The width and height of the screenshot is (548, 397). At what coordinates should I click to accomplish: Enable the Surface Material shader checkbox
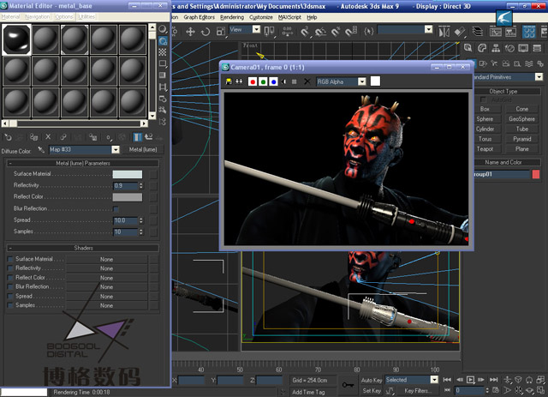(10, 259)
